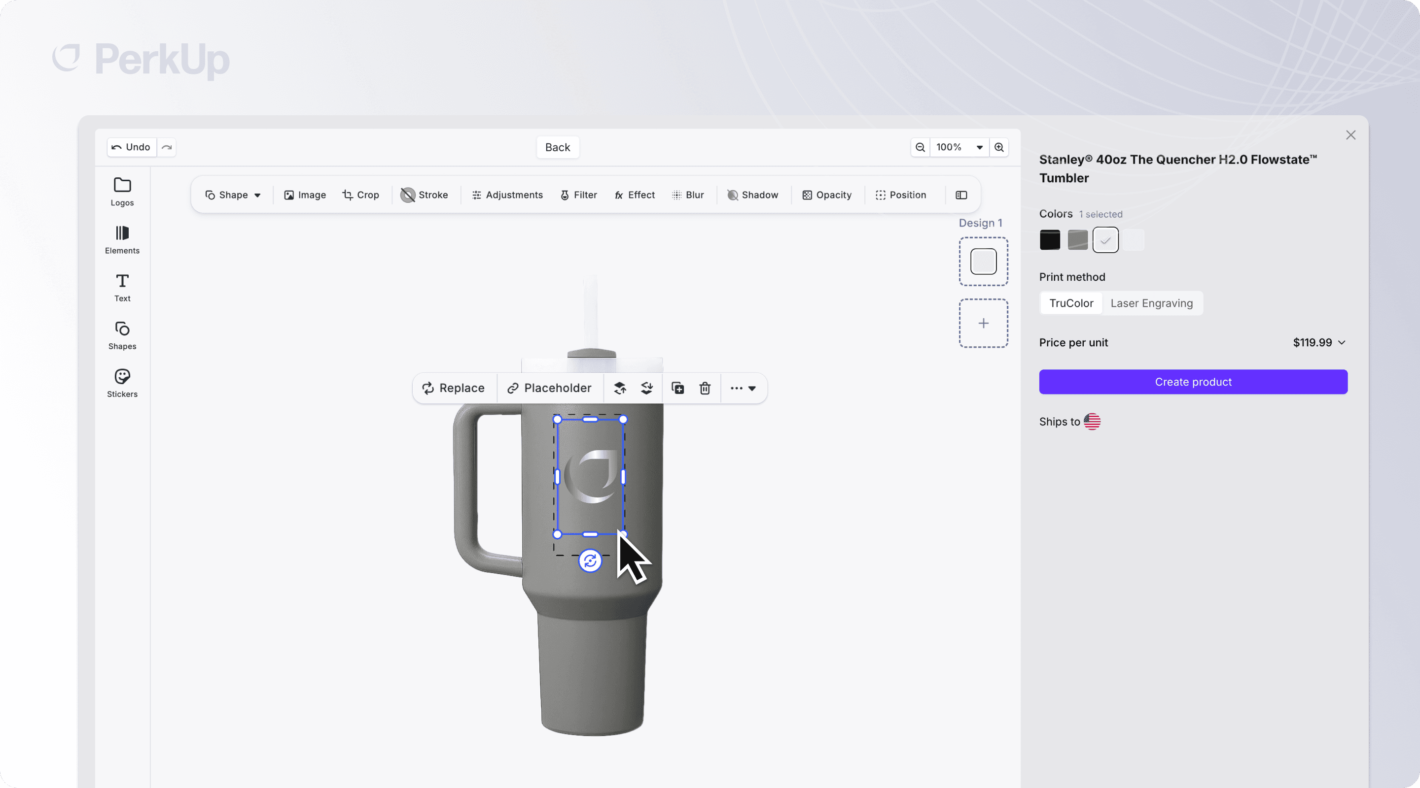Open the Logos panel
This screenshot has height=788, width=1420.
click(122, 191)
